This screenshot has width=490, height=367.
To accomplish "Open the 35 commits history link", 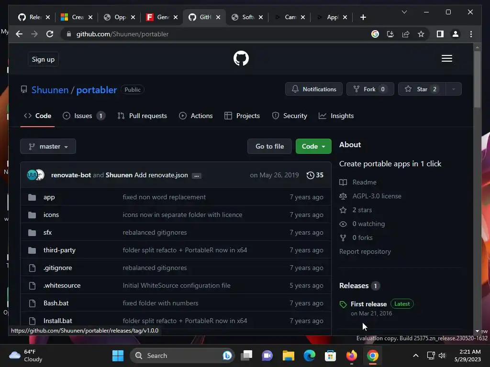I will [x=315, y=175].
